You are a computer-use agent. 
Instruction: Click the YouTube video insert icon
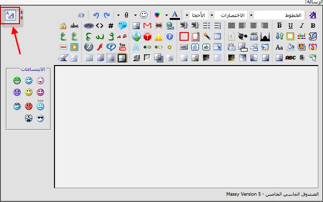coord(123,47)
